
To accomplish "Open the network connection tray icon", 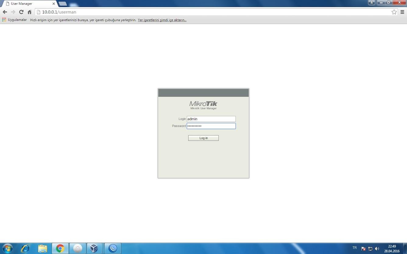I will tap(370, 249).
